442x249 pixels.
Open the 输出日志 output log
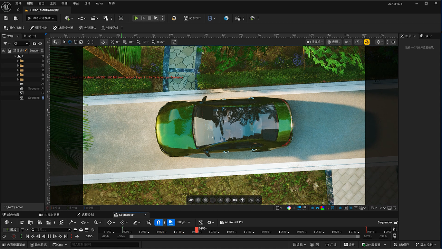38,245
